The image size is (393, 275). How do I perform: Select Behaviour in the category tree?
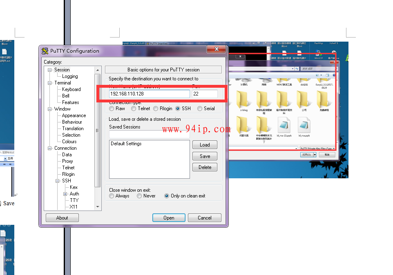coord(72,122)
